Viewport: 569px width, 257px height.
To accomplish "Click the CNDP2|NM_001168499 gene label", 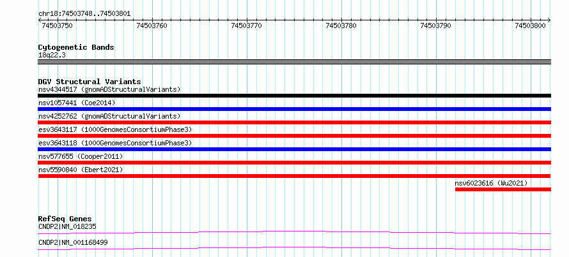I will [73, 242].
